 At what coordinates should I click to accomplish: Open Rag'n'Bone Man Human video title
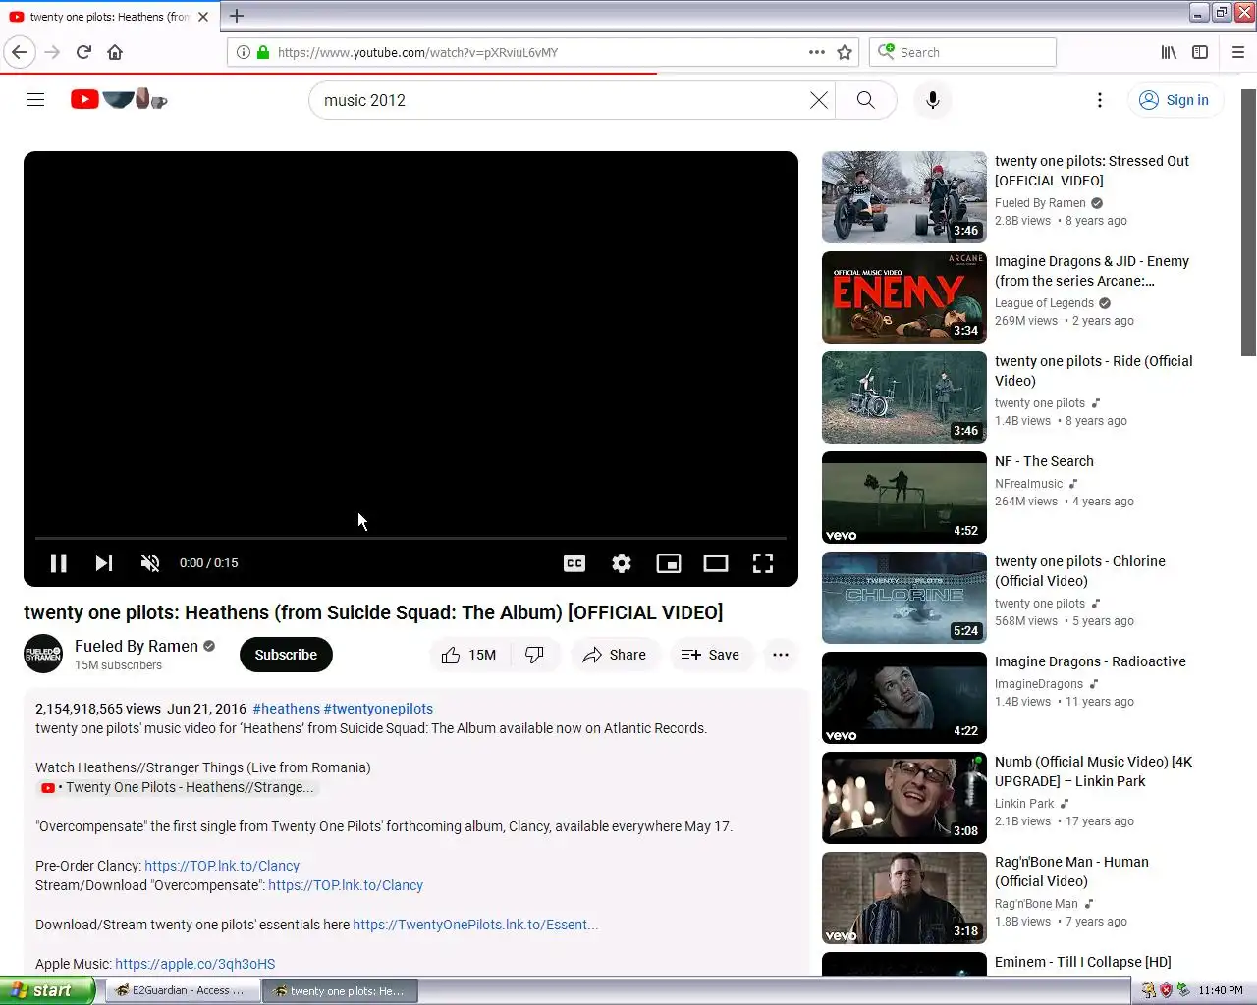[x=1071, y=872]
